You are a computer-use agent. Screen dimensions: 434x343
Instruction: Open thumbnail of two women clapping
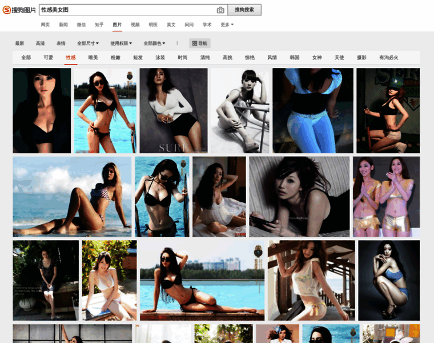[x=387, y=197]
